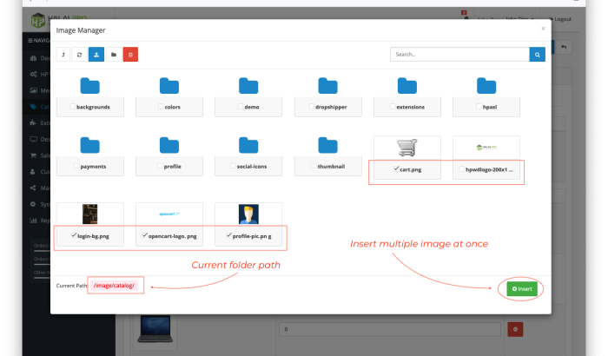Click the laptop product thumbnail behind dialog

155,329
